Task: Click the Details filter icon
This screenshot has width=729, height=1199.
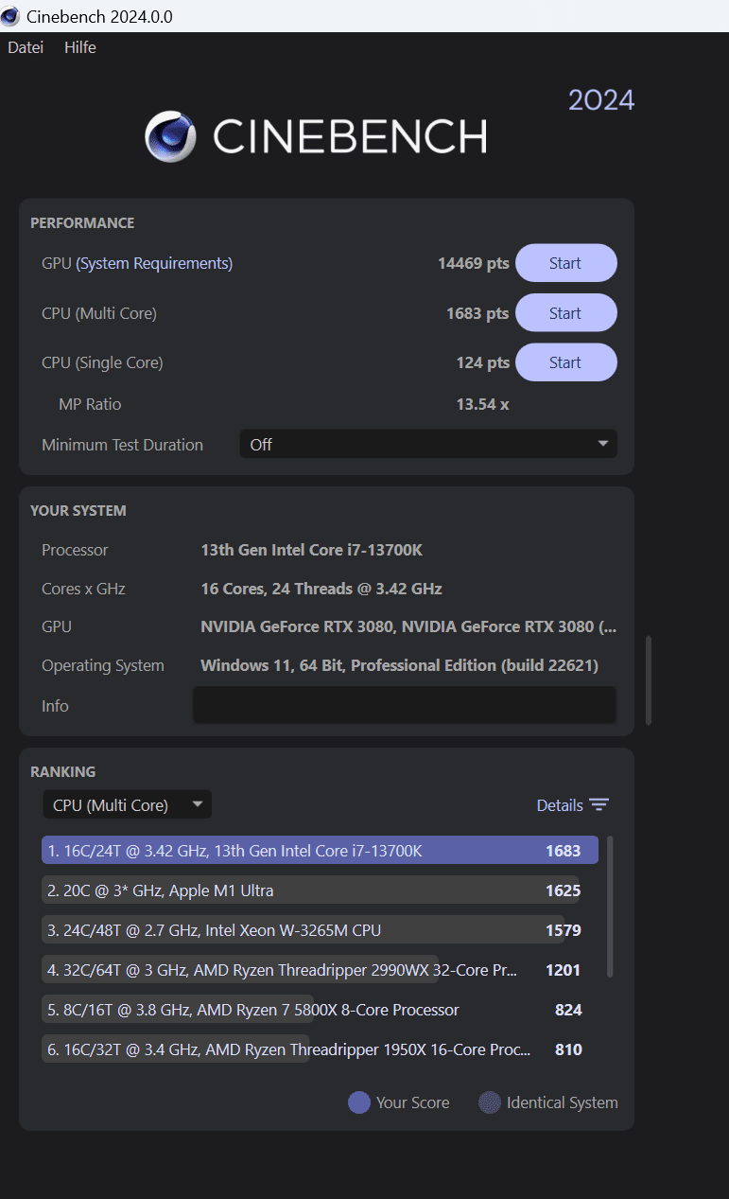Action: pos(599,805)
